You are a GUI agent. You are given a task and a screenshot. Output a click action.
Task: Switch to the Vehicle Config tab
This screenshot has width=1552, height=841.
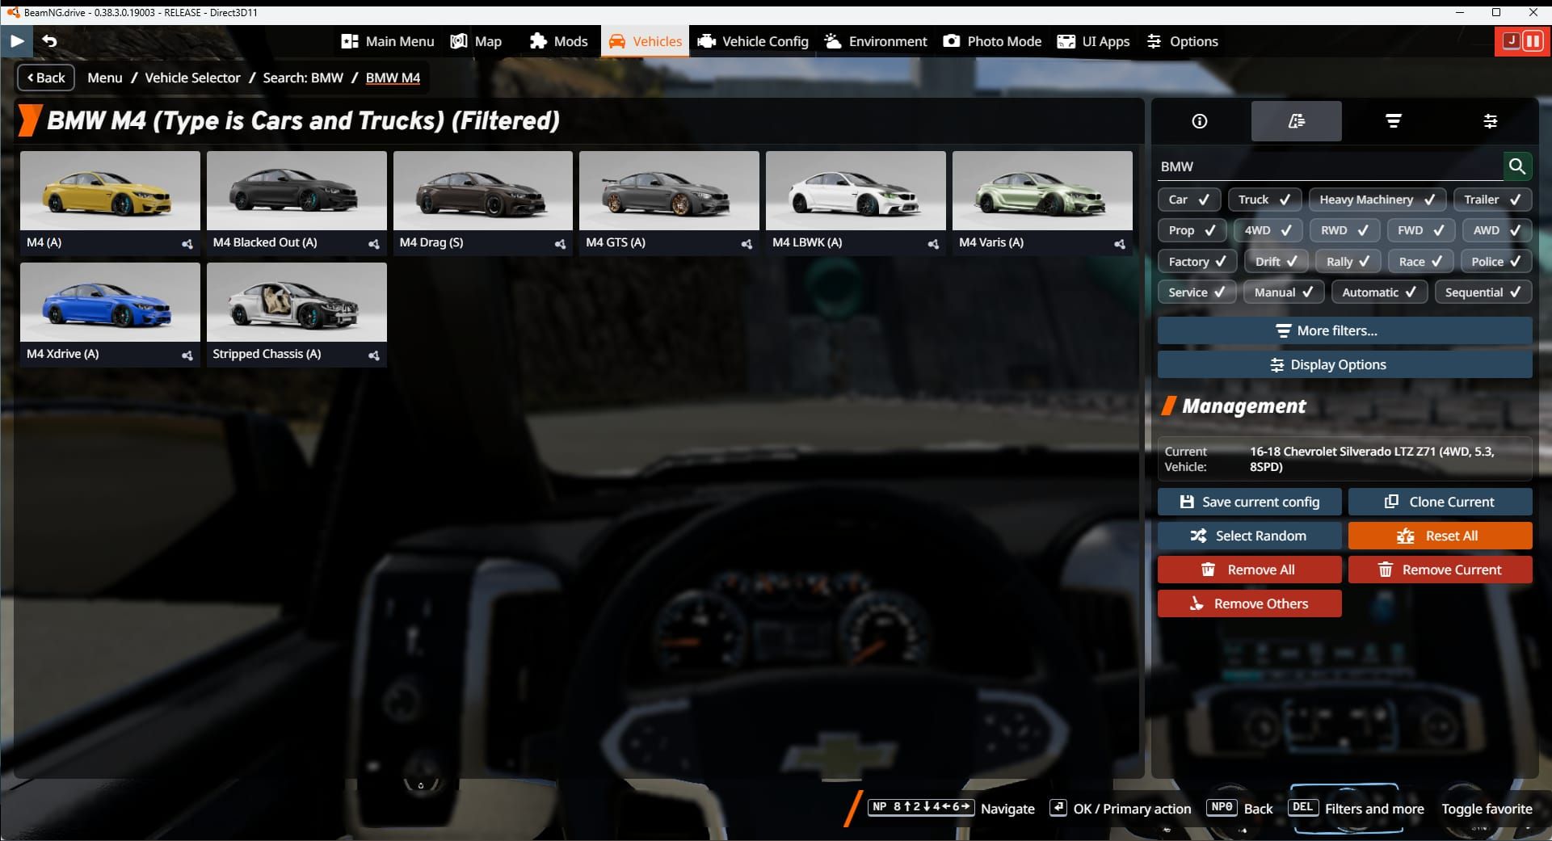tap(752, 41)
